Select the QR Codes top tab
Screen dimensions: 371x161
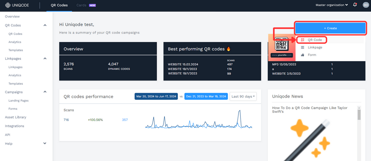(59, 5)
